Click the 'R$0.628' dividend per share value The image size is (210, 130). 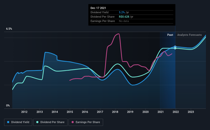point(124,17)
